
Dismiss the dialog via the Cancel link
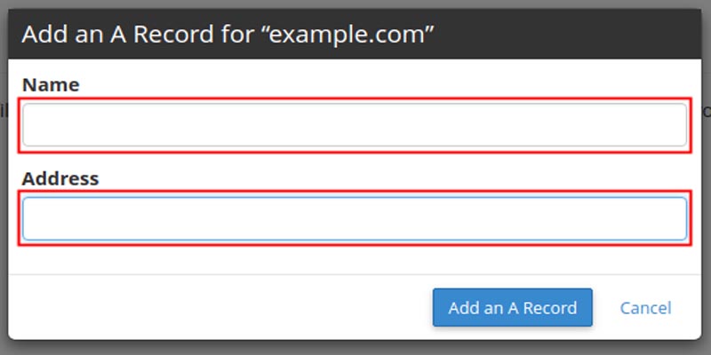pos(645,308)
